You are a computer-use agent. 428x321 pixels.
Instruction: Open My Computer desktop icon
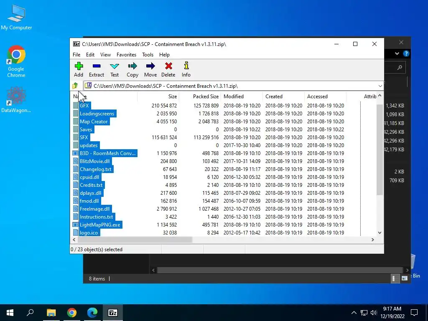(x=16, y=17)
